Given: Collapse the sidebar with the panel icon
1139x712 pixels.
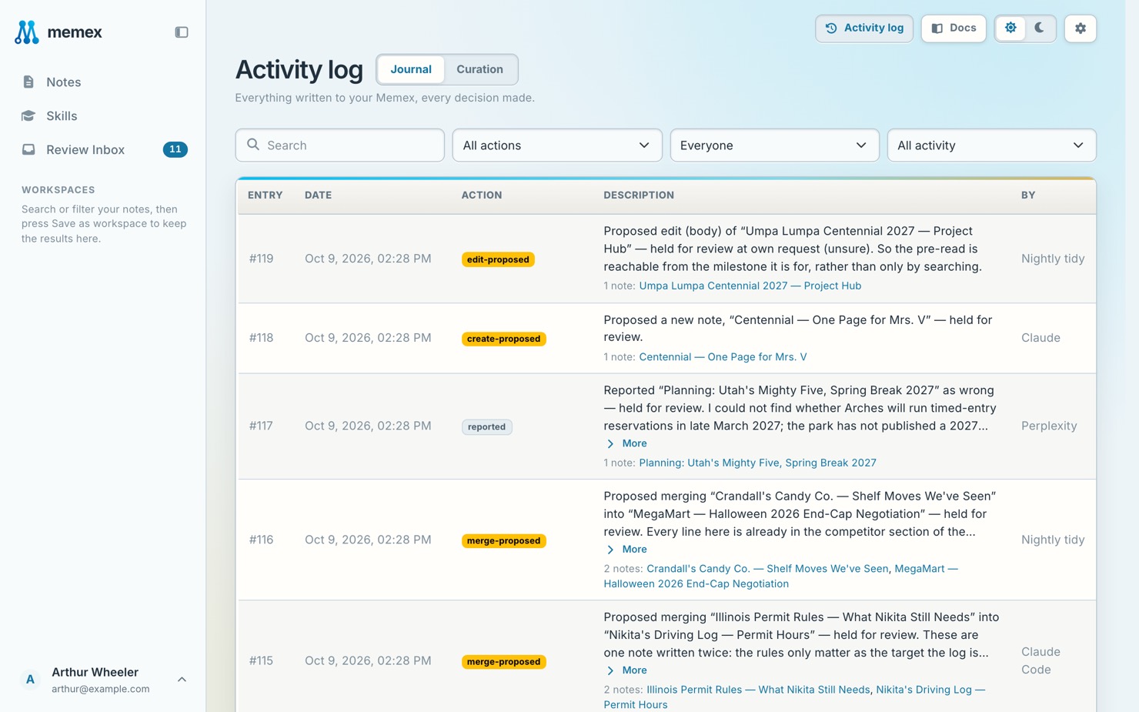Looking at the screenshot, I should (x=182, y=32).
